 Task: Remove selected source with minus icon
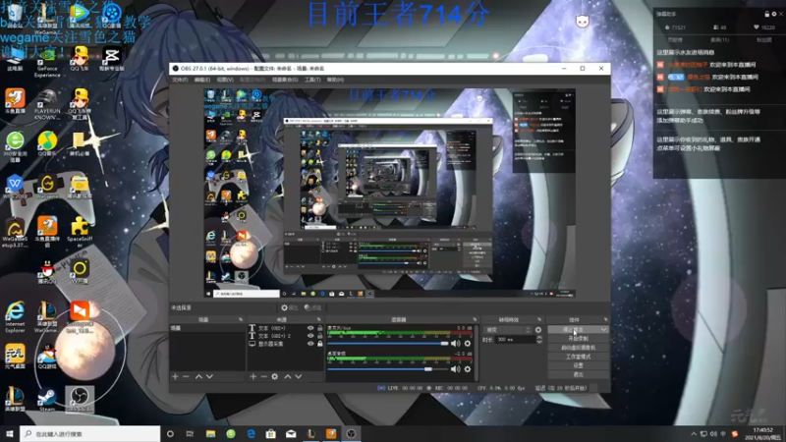[263, 376]
